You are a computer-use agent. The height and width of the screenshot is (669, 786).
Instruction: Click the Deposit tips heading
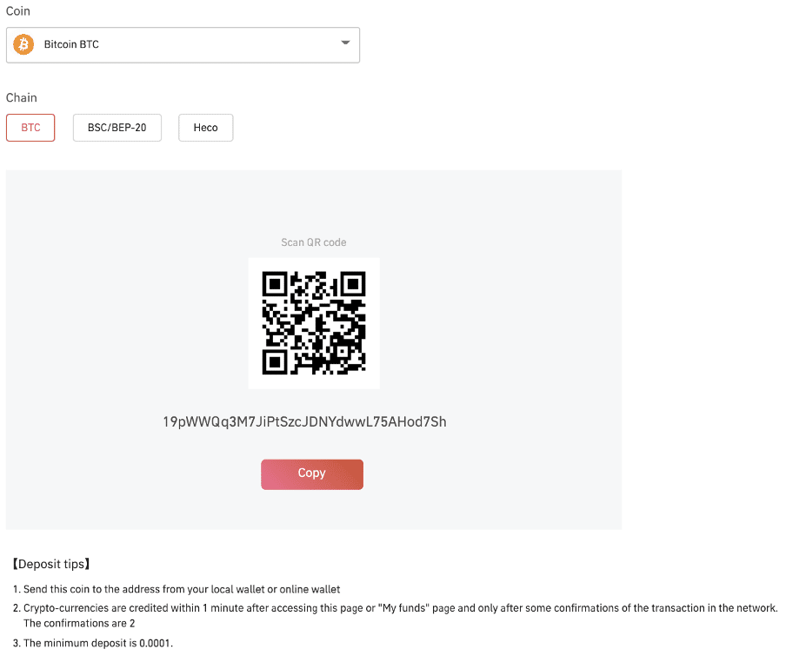pos(51,565)
